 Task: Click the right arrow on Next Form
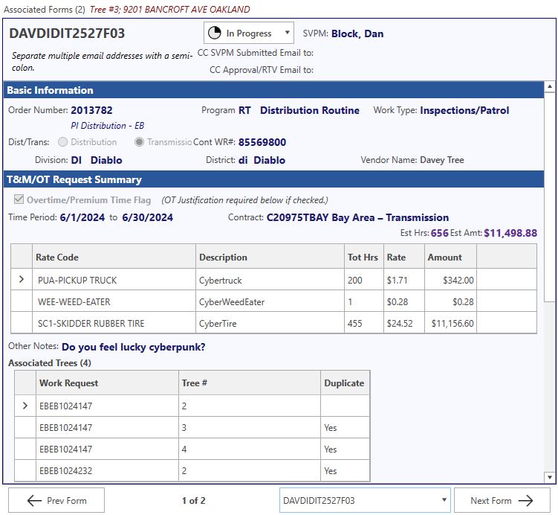[526, 501]
